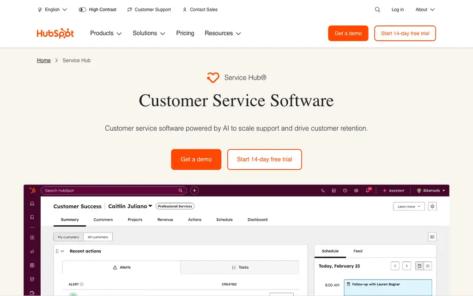Open the Learn more dropdown
Viewport: 473px width, 296px height.
[409, 206]
